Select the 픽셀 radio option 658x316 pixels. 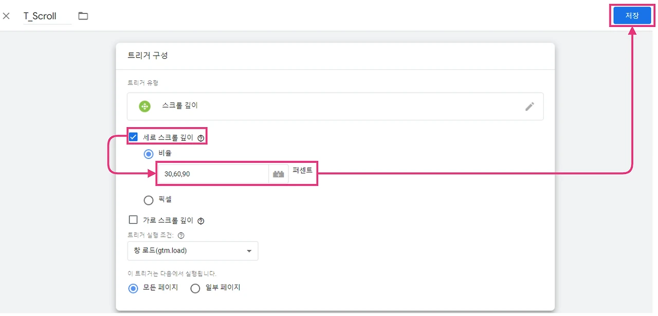coord(149,200)
